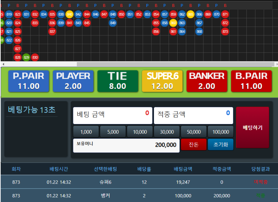This screenshot has height=202, width=278.
Task: Click the 베팅가능 13초 countdown text
Action: click(x=32, y=110)
